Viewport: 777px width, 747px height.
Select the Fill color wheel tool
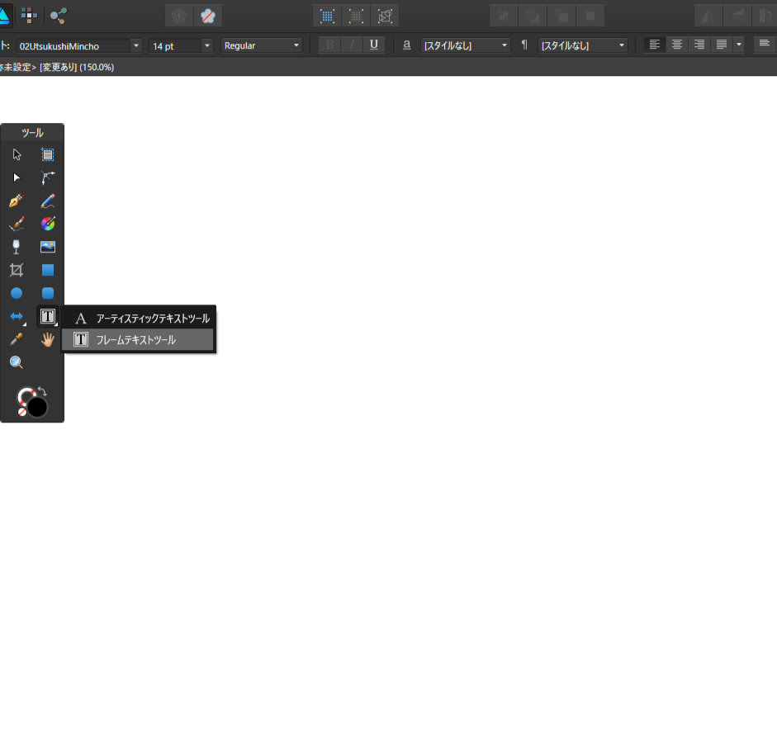pos(48,224)
